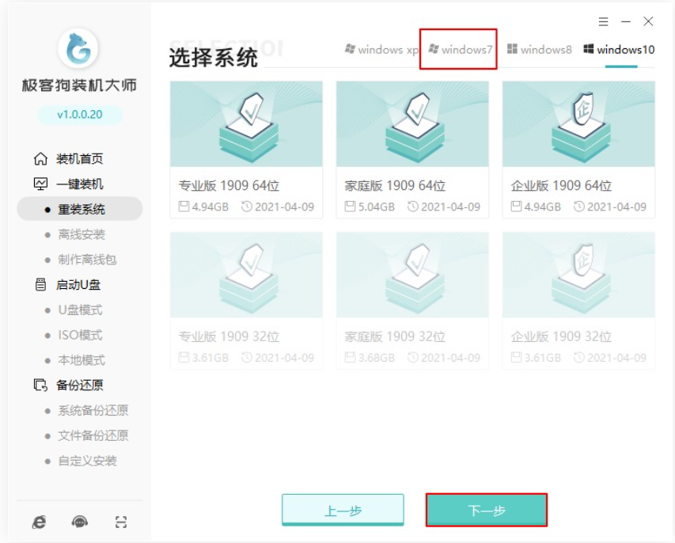Click the 专业版 1909 64位 title text

pyautogui.click(x=229, y=185)
